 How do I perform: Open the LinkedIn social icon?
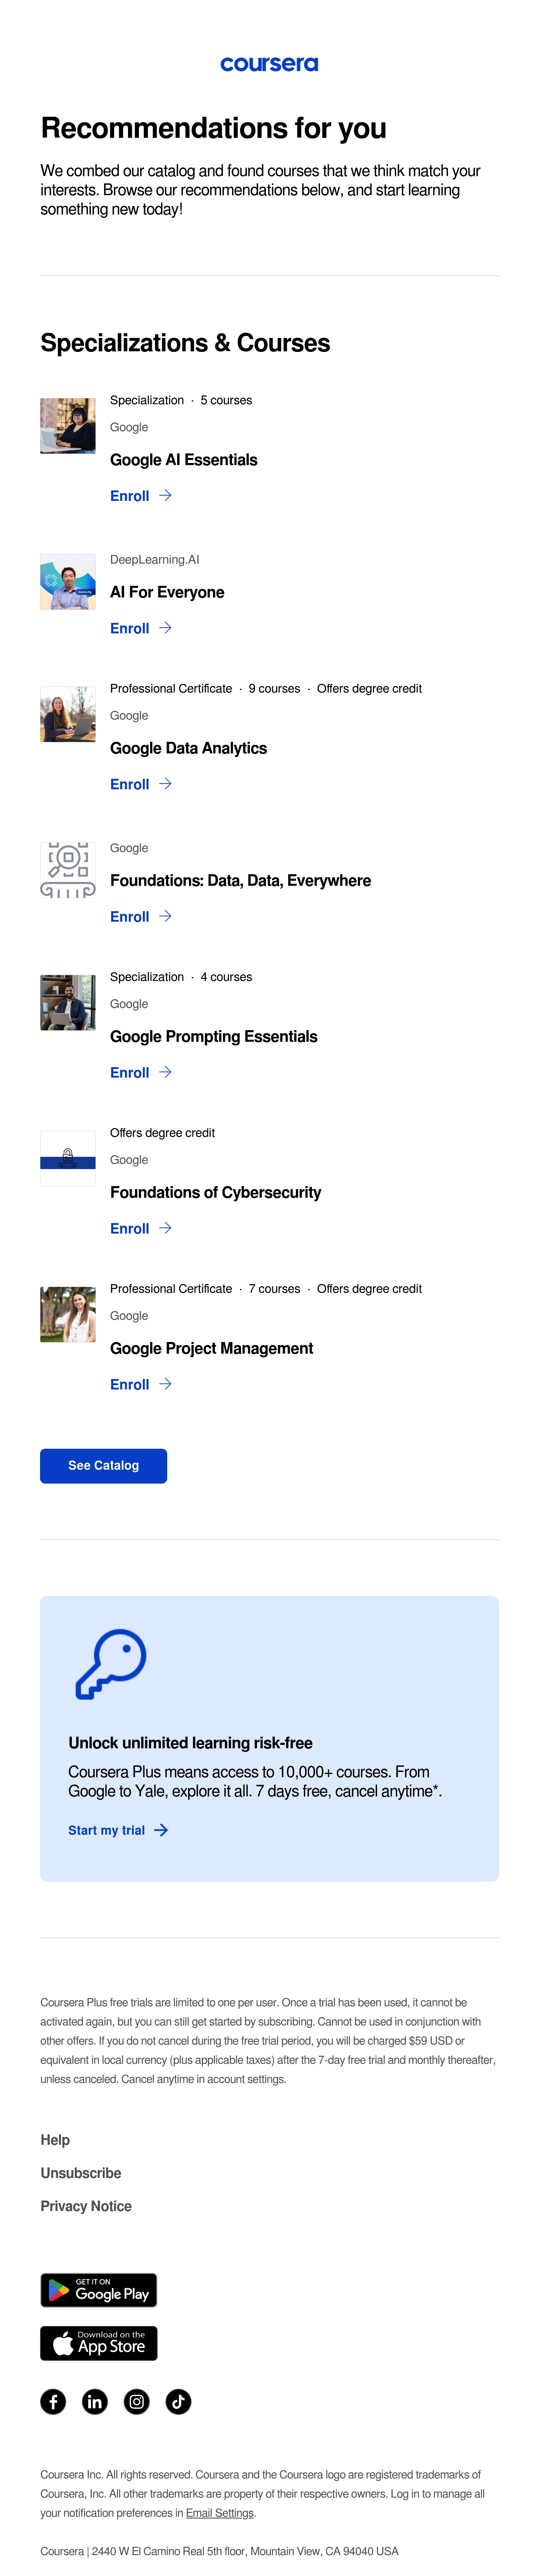coord(95,2401)
